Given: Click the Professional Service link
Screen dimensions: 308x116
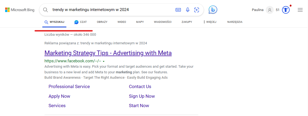Looking at the screenshot, I should 69,87.
